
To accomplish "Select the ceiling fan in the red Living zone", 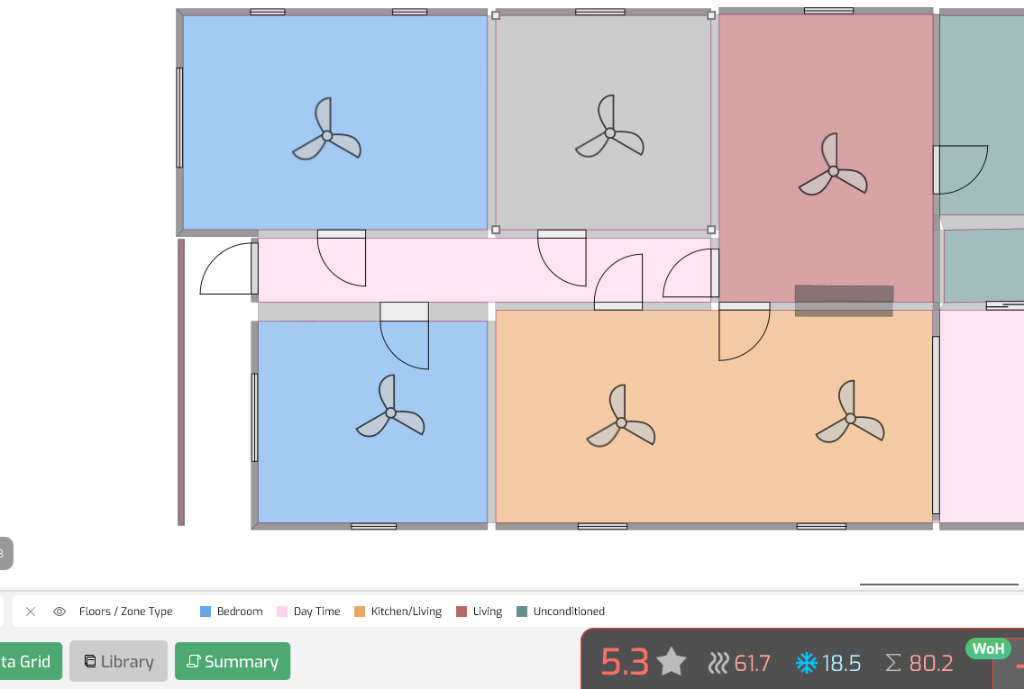I will coord(833,170).
